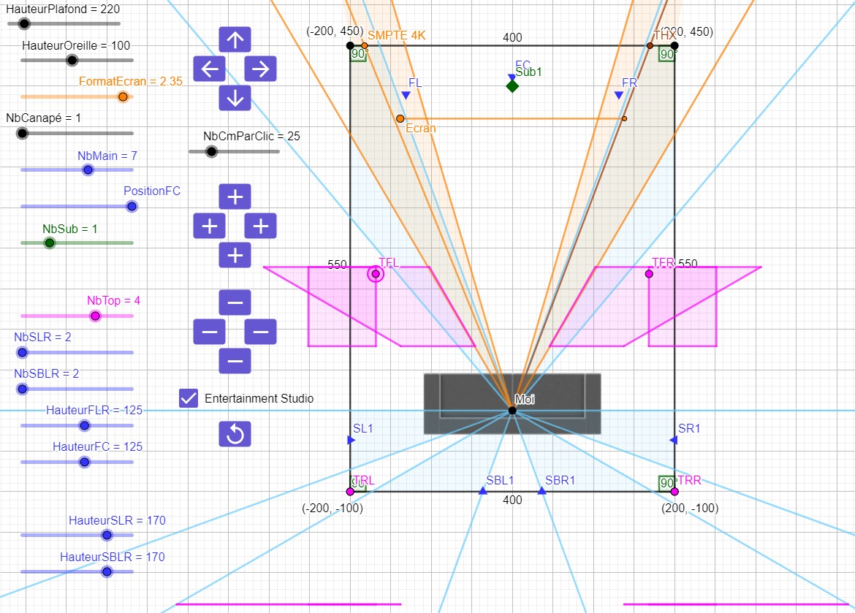
Task: Click the NbCmParClic slider handle
Action: (x=211, y=151)
